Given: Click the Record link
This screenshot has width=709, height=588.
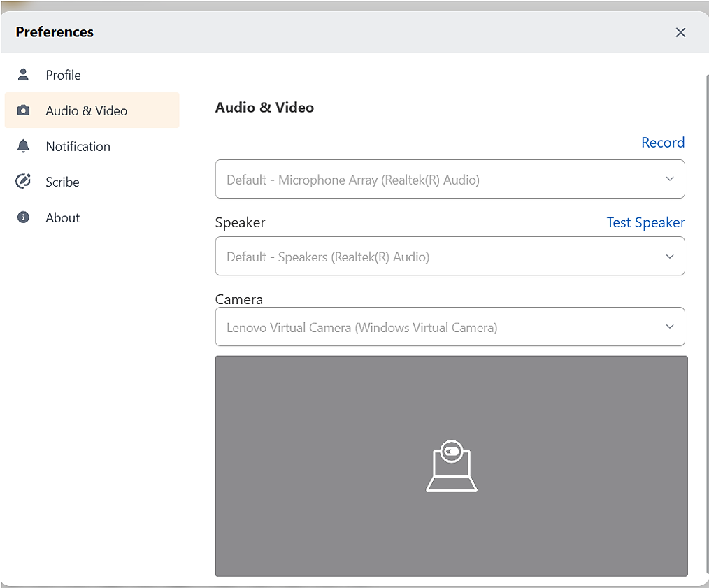Looking at the screenshot, I should tap(663, 143).
